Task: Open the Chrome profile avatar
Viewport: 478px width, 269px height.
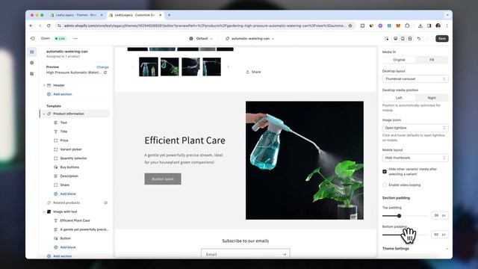Action: click(x=438, y=26)
